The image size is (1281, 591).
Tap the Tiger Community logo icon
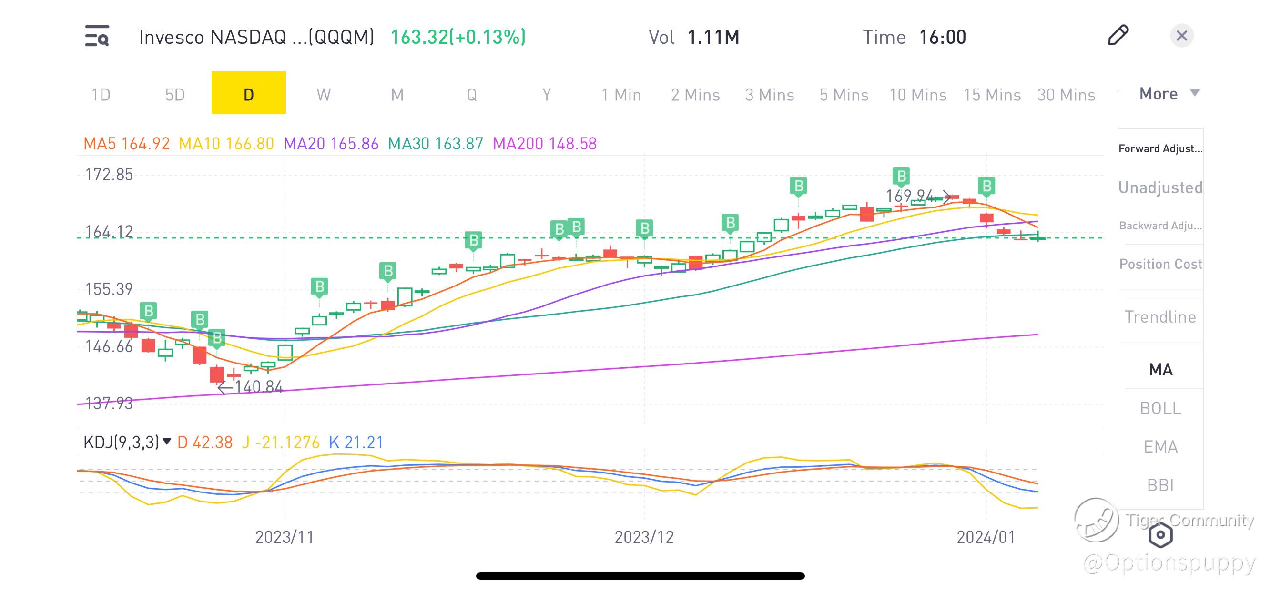[x=1096, y=520]
